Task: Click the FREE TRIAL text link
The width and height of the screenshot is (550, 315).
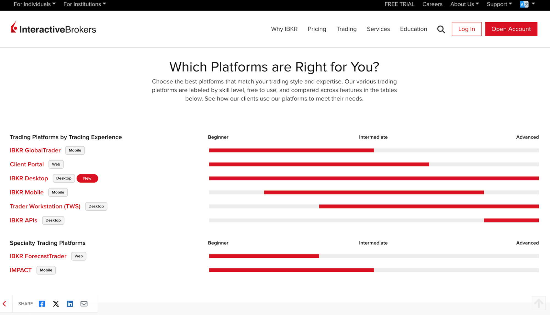Action: pos(400,4)
